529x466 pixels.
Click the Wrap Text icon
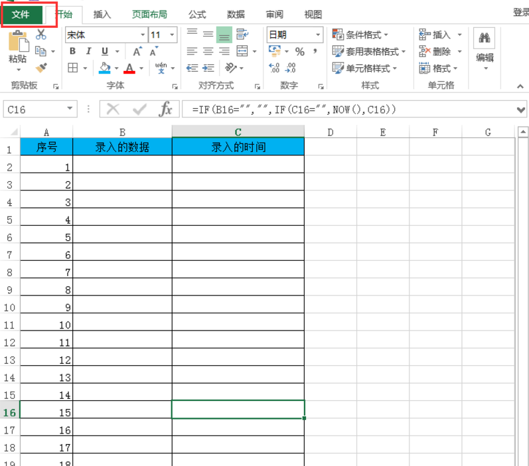pos(242,34)
